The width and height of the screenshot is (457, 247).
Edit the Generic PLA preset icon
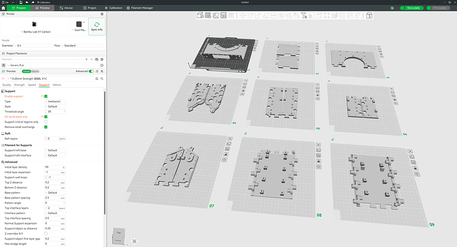(x=102, y=65)
